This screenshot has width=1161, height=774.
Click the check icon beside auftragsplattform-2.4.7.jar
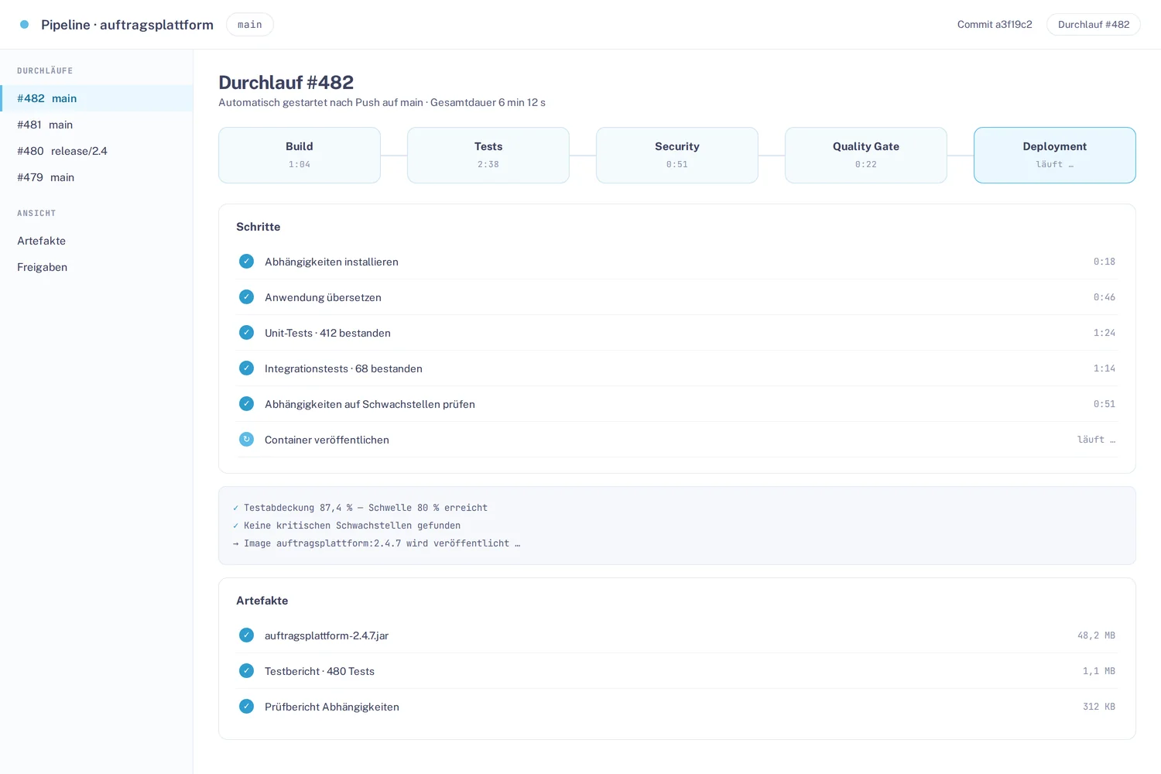[246, 635]
